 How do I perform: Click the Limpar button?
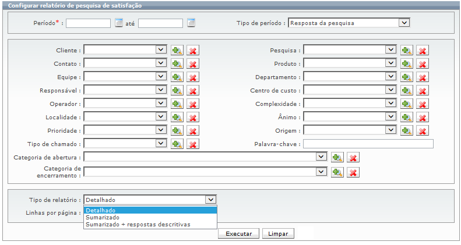[278, 233]
